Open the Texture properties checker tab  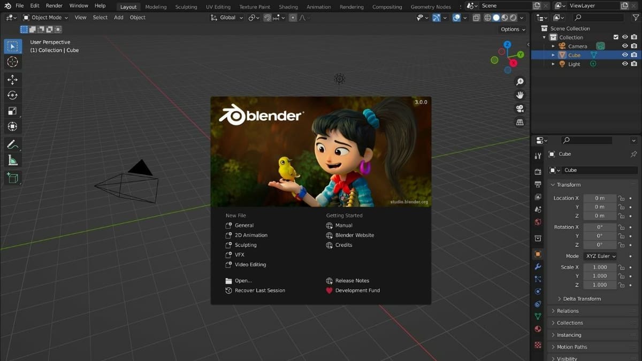[x=538, y=345]
